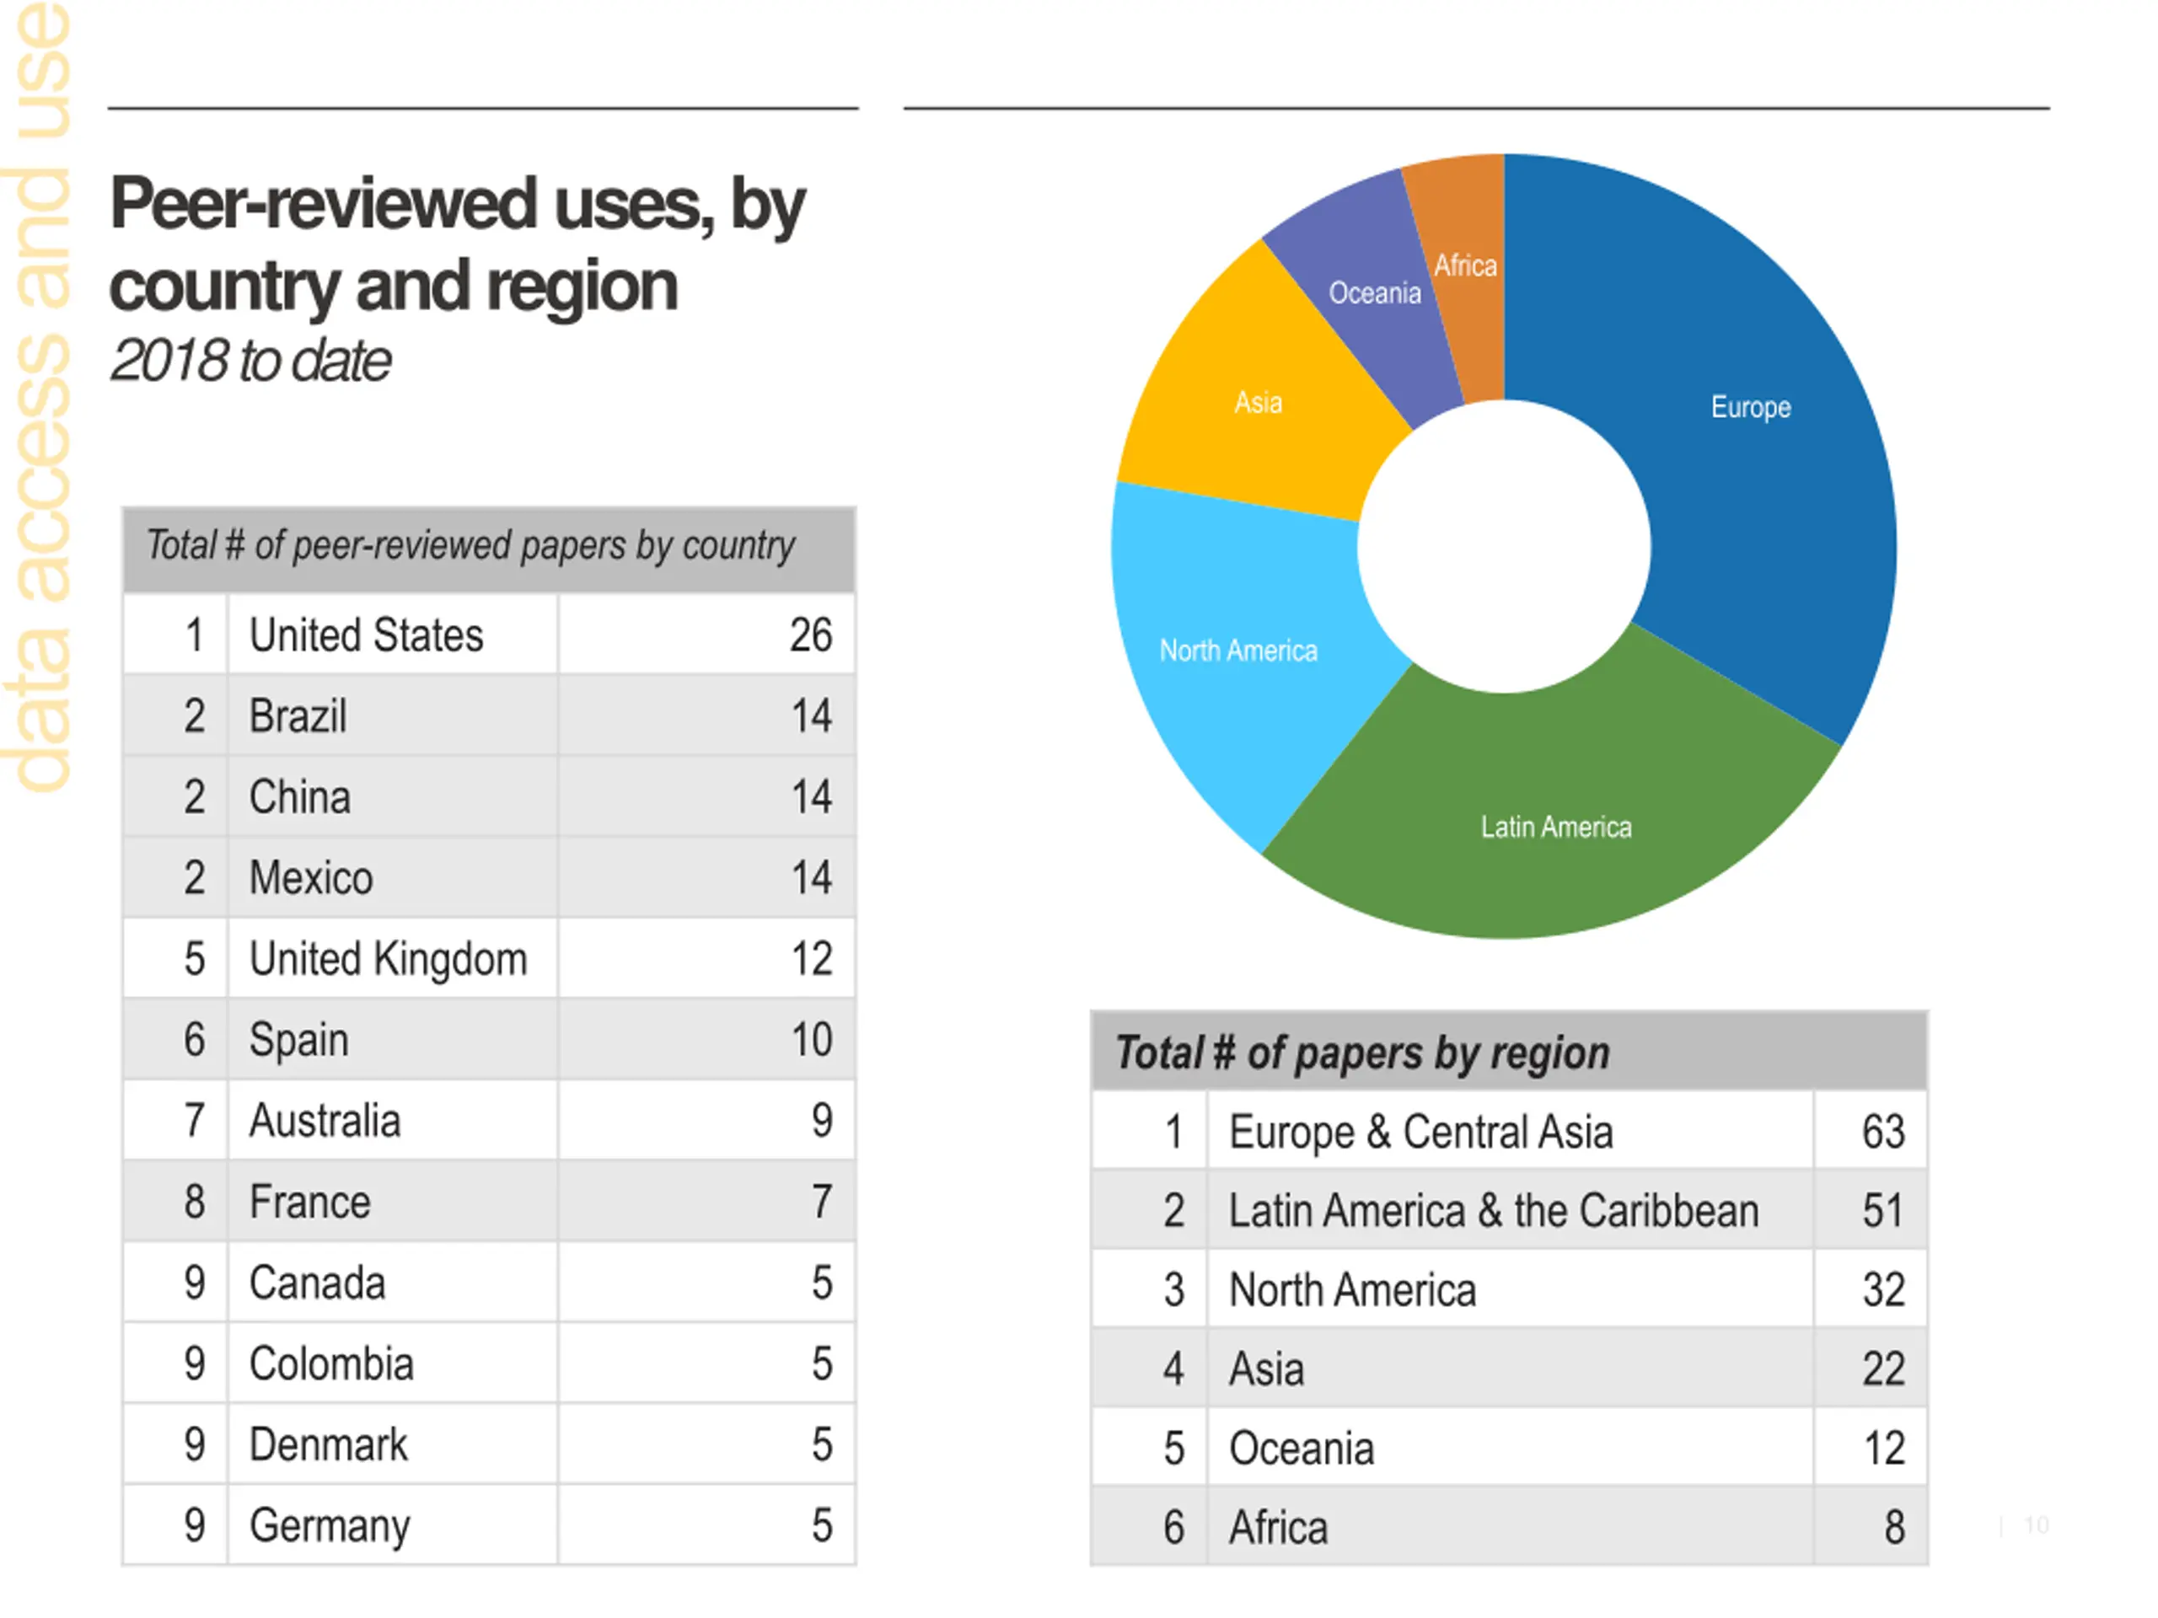
Task: Select the 'Germany' country cell
Action: coord(393,1525)
